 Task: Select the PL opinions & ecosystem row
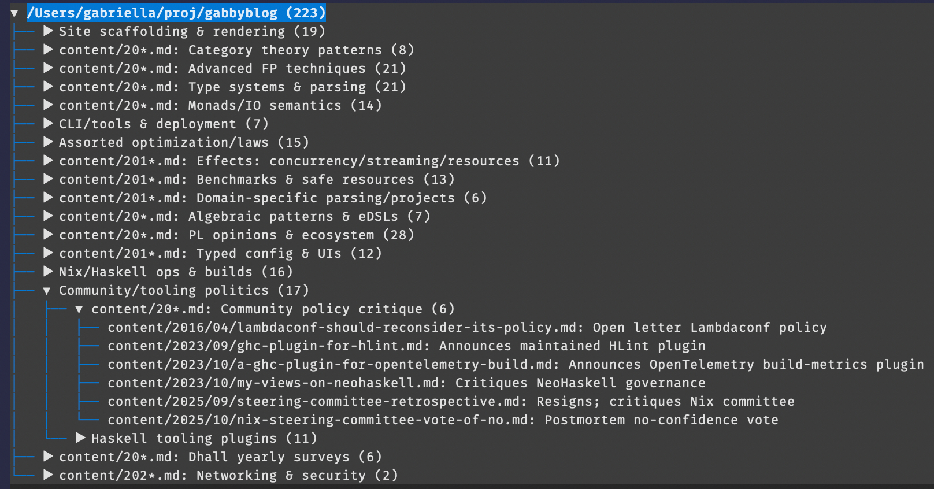click(x=236, y=235)
